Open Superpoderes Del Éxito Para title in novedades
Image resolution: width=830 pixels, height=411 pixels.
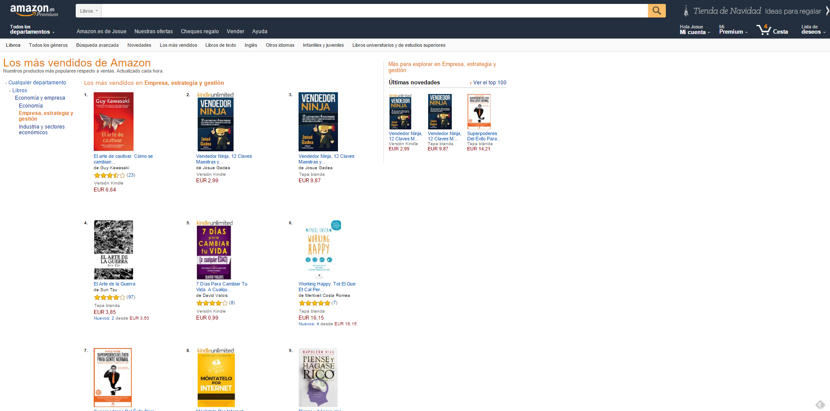(x=483, y=136)
